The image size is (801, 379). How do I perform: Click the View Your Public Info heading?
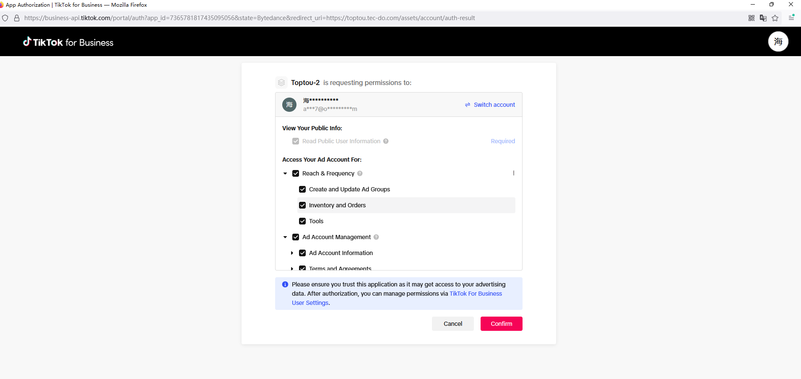coord(312,128)
